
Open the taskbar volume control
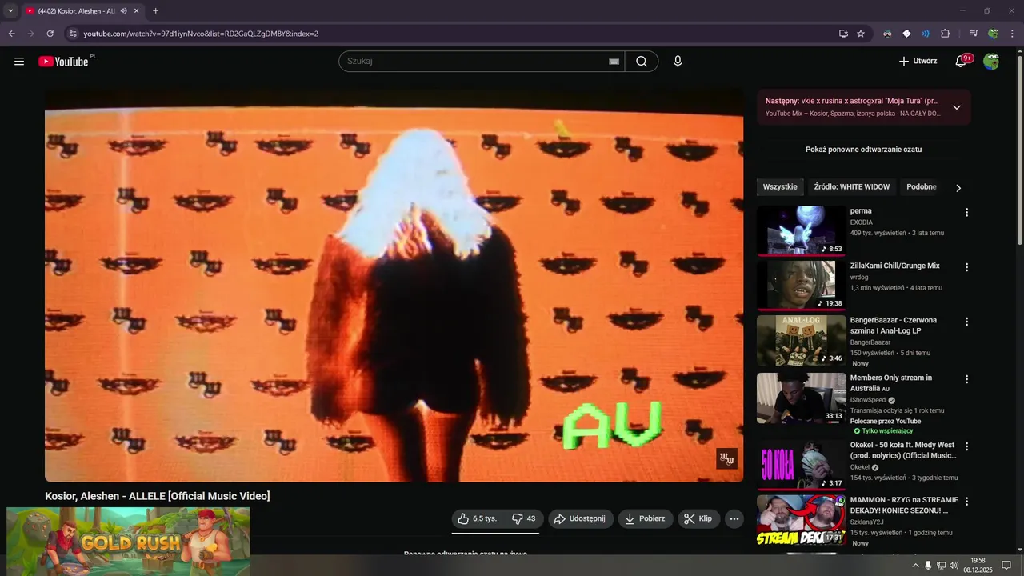point(954,565)
